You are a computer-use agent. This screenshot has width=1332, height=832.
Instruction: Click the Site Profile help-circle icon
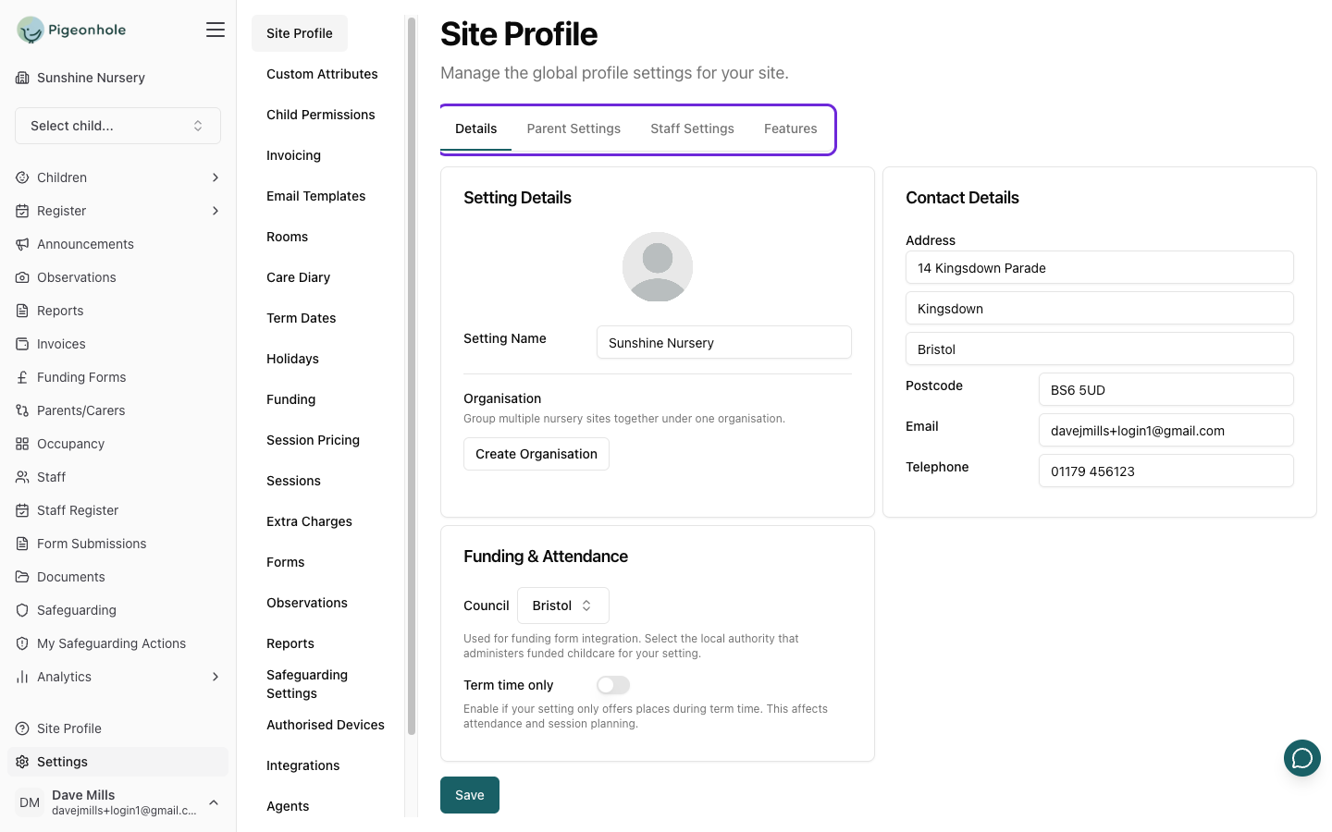pos(22,728)
